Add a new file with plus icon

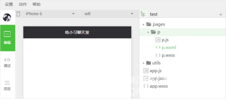[221, 15]
